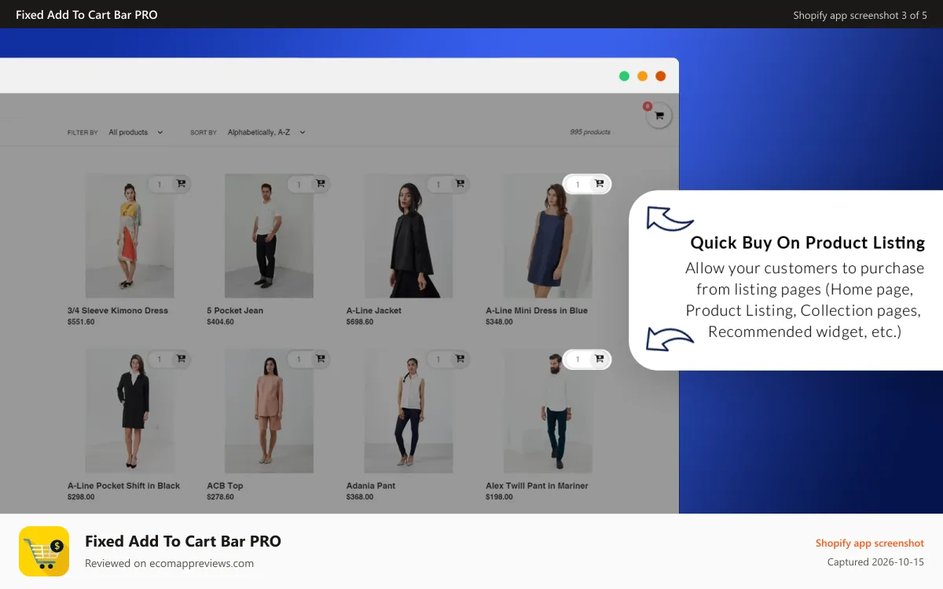Add A-Line Pocket Shift in Black to cart

click(x=181, y=360)
